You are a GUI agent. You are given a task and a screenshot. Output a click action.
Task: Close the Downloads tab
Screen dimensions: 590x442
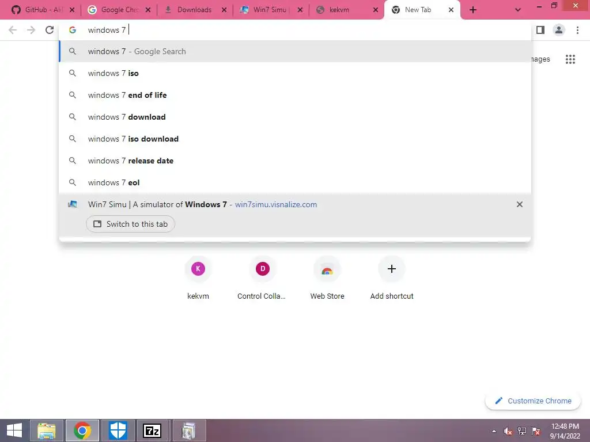(224, 10)
